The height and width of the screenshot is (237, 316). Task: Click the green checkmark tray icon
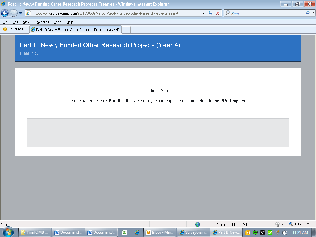(x=270, y=233)
